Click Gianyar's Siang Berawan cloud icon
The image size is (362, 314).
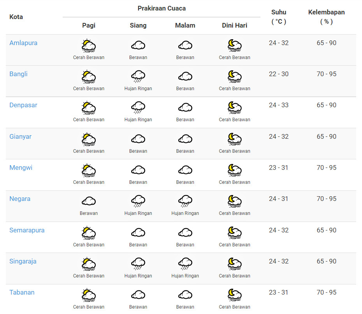point(138,140)
